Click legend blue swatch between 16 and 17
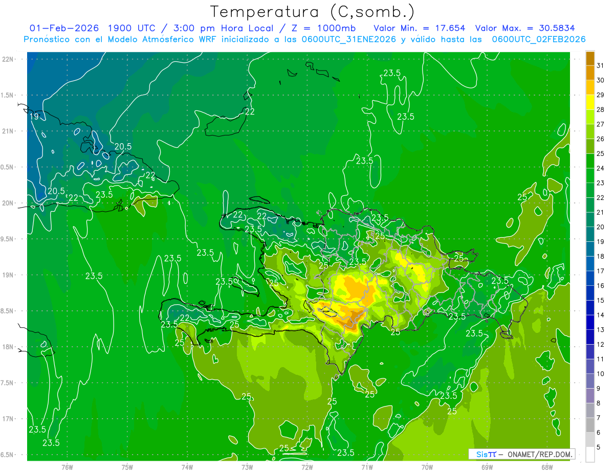 590,278
